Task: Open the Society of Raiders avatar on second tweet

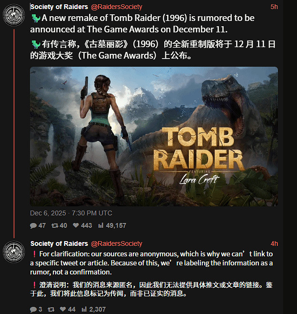Action: click(14, 252)
